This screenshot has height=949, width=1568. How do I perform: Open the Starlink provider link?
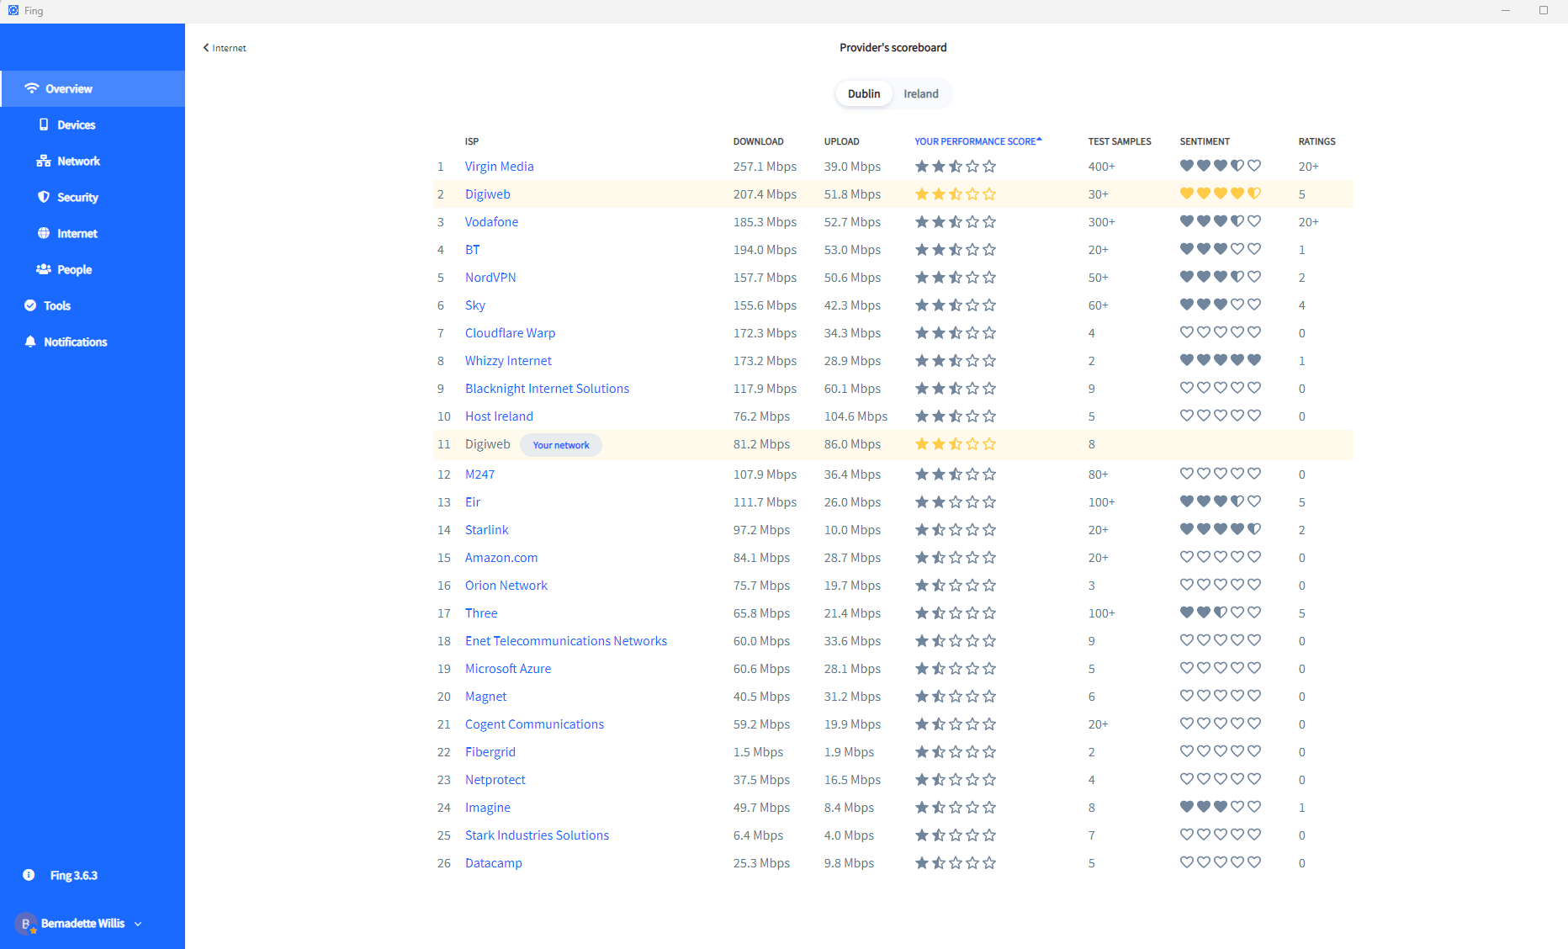486,530
